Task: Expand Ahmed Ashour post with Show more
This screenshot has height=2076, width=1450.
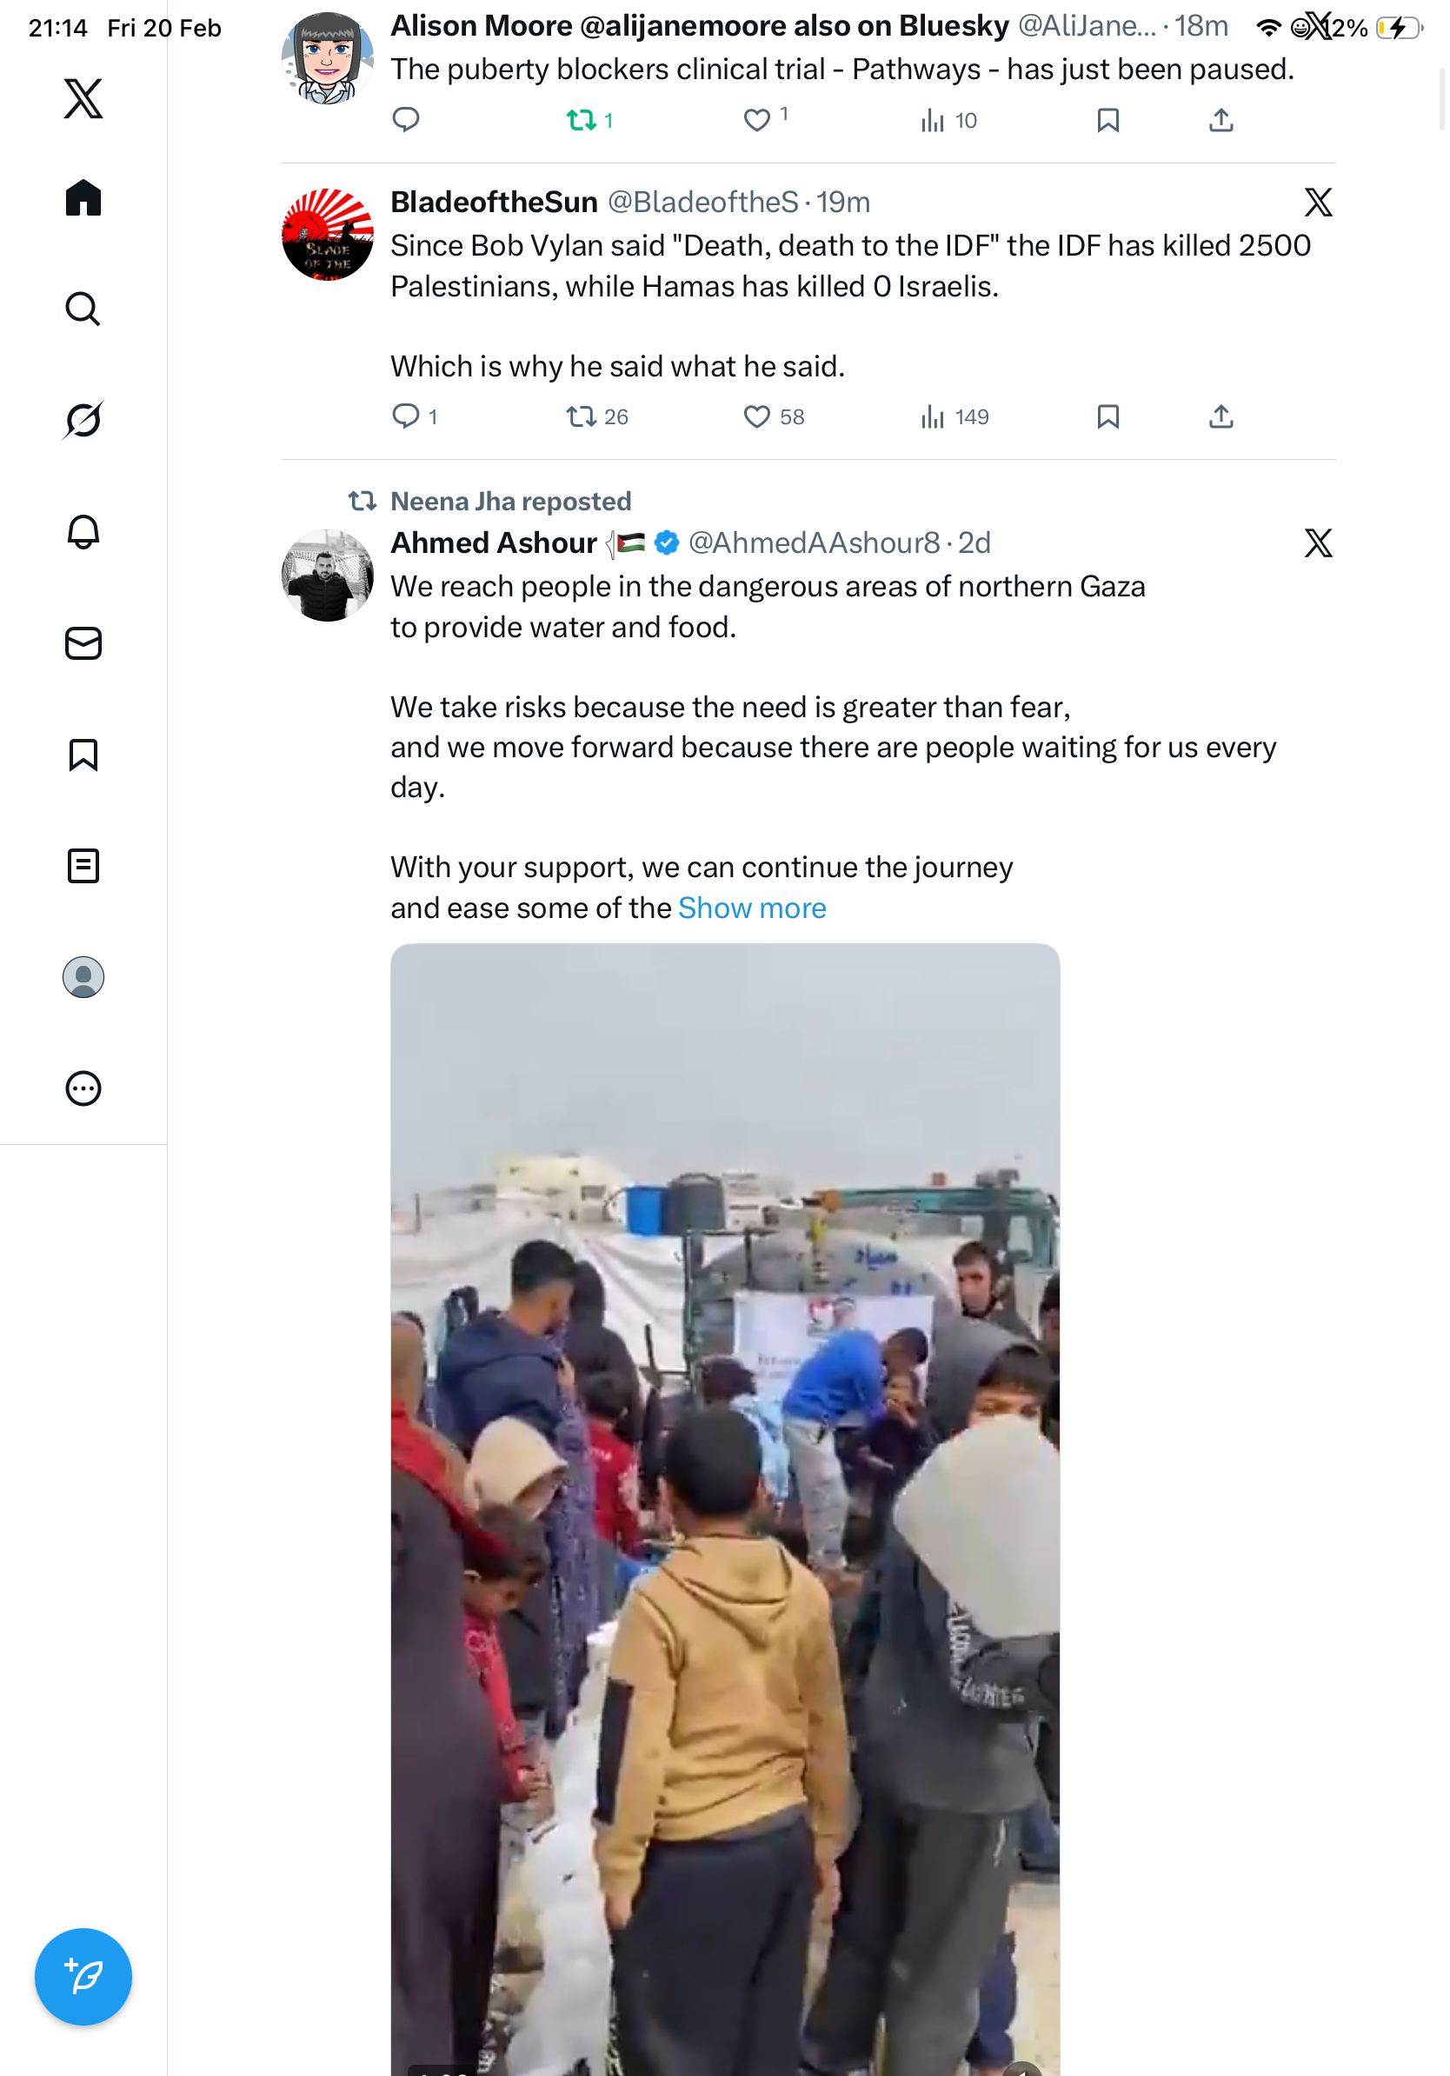Action: point(752,908)
